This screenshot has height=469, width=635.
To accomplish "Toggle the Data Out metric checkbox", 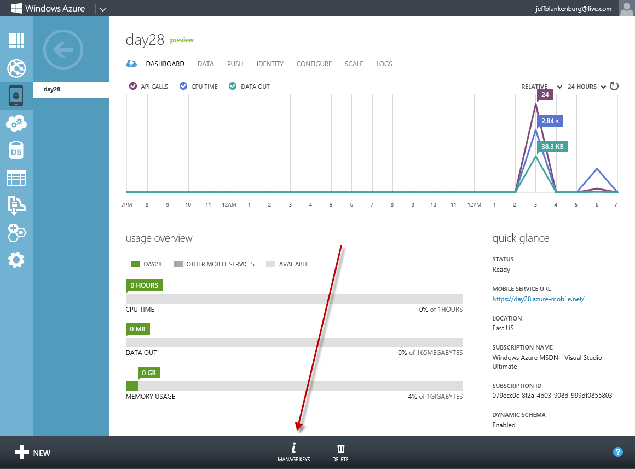I will tap(233, 87).
